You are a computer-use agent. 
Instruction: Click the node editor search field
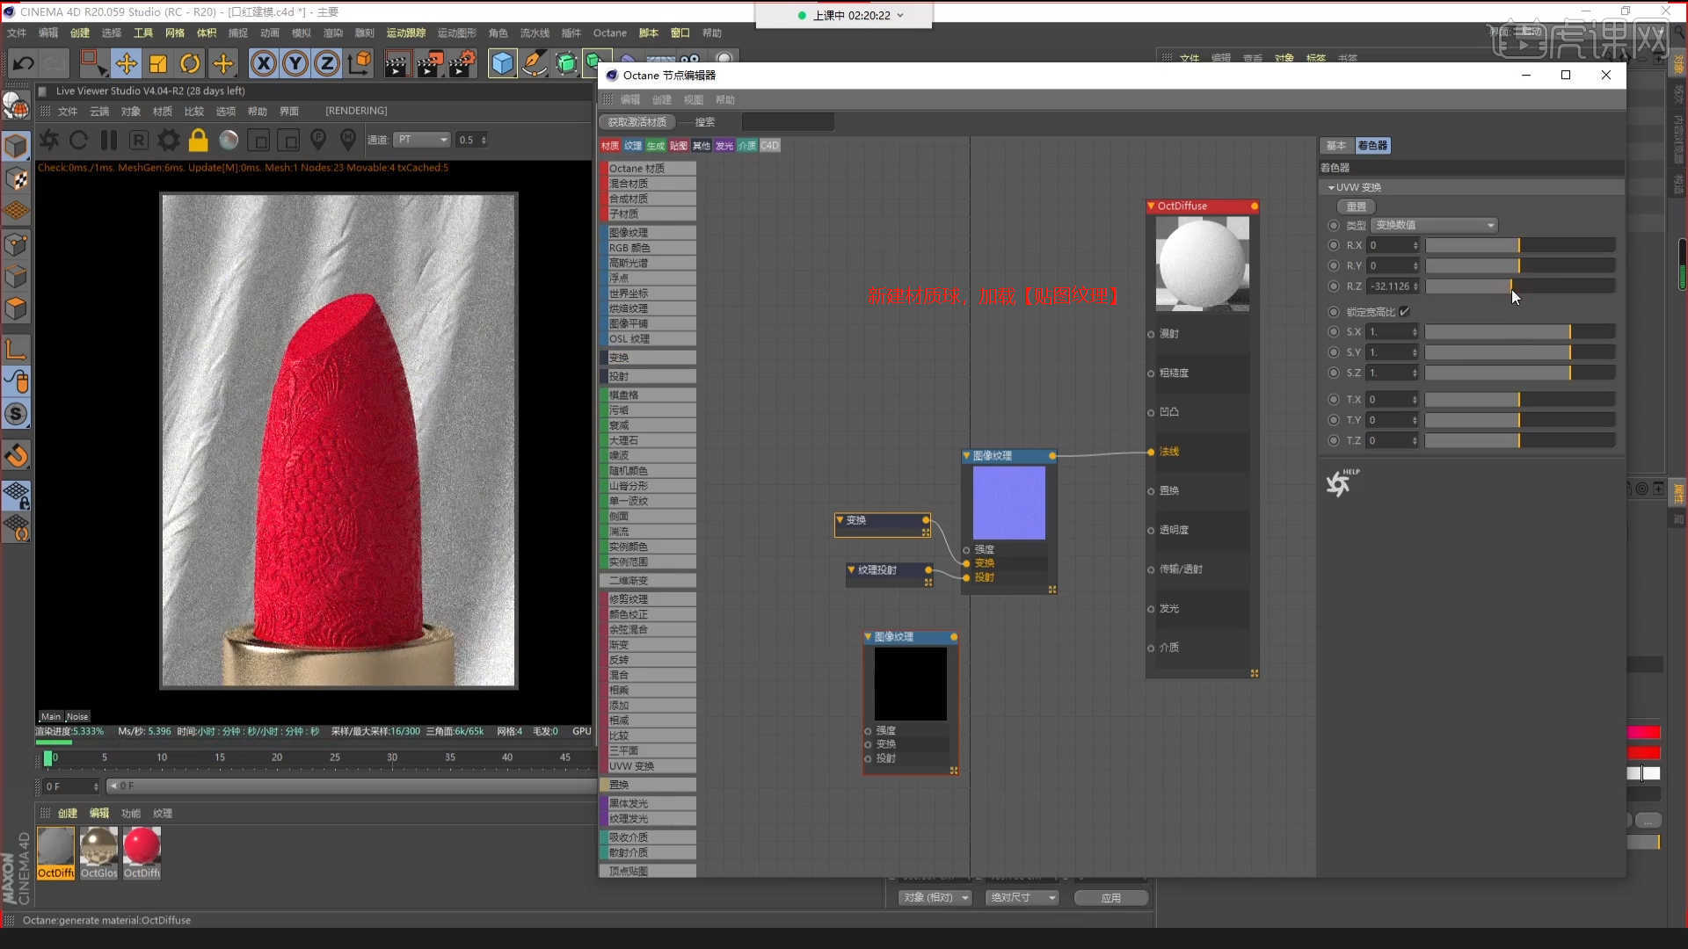tap(788, 122)
